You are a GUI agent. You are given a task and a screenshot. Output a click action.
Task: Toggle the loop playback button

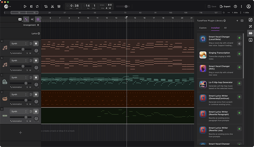click(37, 7)
